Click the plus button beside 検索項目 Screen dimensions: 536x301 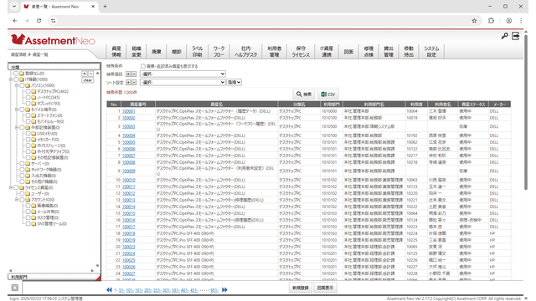[x=128, y=74]
